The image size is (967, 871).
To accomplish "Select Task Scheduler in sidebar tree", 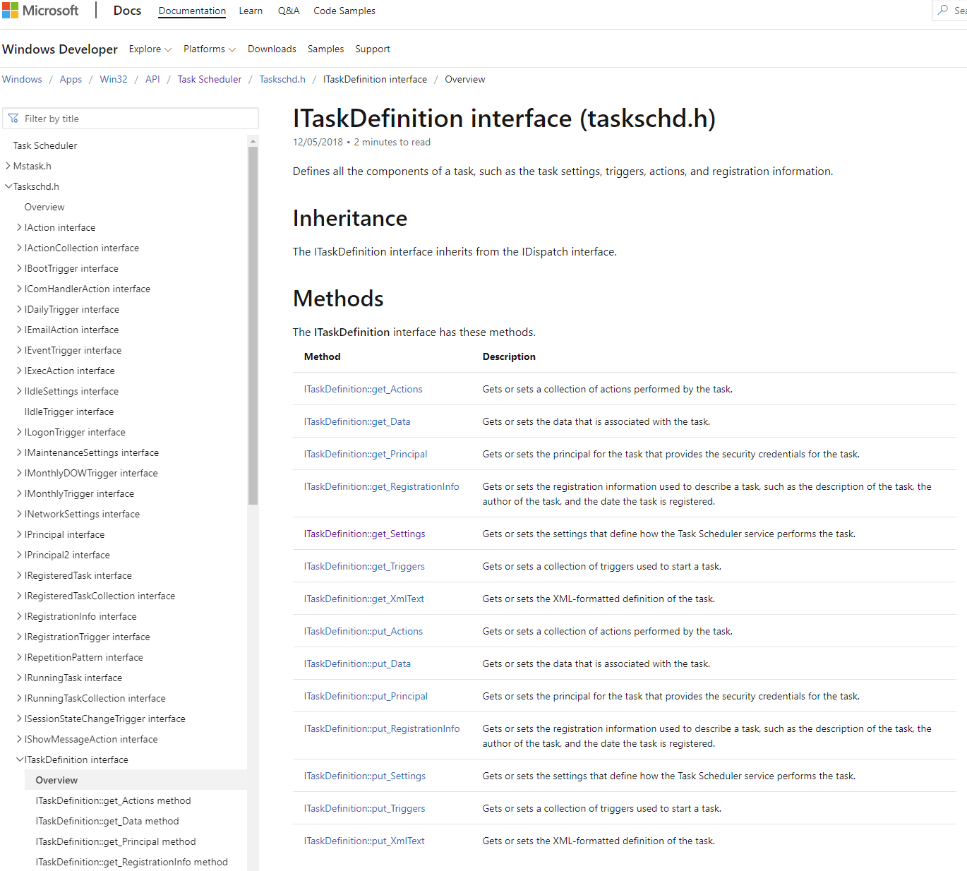I will tap(45, 145).
